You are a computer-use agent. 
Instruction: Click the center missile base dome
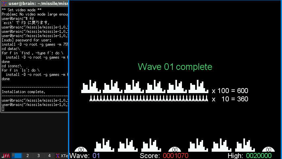(175, 149)
